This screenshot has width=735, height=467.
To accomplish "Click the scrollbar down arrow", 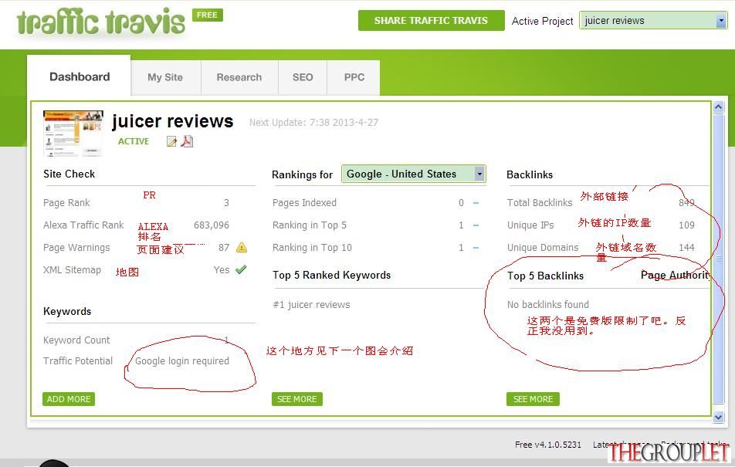I will click(718, 417).
